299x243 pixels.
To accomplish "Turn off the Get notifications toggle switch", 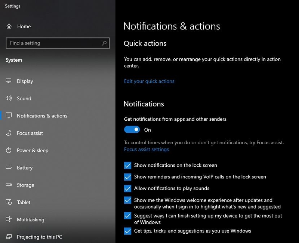I will coord(132,129).
